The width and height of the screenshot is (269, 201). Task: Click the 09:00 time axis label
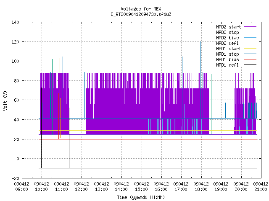pyautogui.click(x=21, y=189)
